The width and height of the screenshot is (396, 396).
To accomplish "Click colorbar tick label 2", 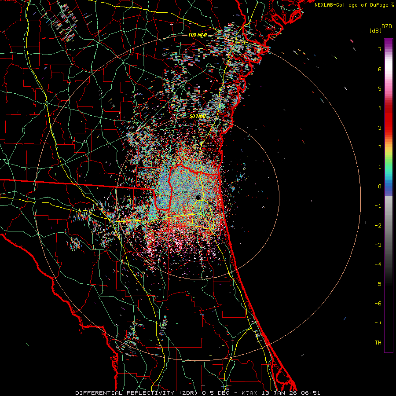I will 380,147.
